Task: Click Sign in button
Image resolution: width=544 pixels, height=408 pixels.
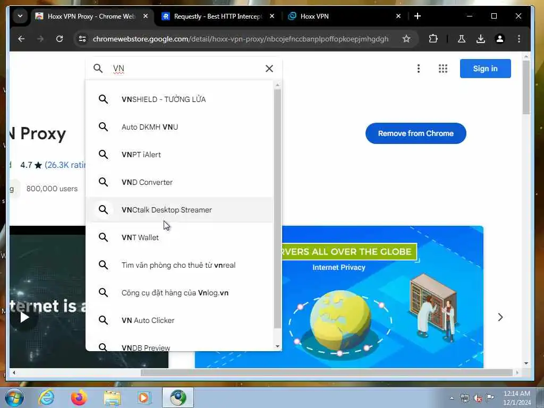Action: point(485,69)
